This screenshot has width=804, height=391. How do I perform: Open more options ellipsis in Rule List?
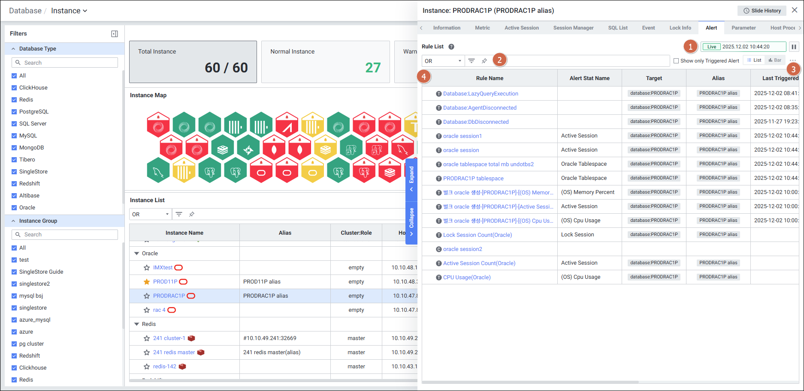coord(792,60)
